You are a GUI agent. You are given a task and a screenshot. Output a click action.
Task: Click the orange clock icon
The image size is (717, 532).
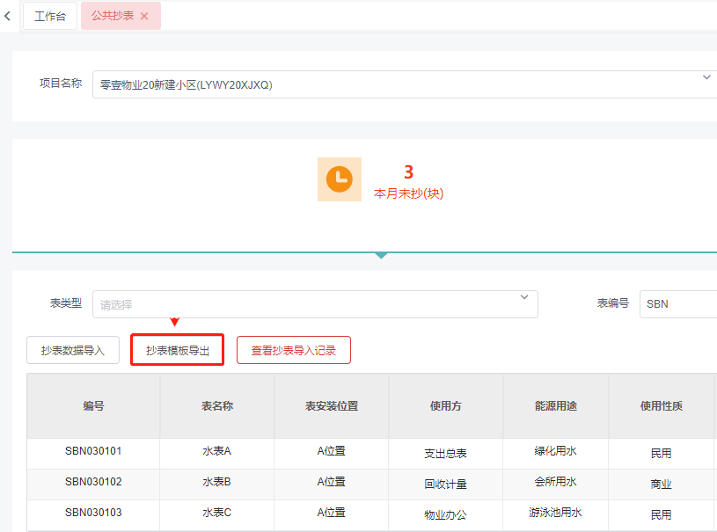point(339,179)
